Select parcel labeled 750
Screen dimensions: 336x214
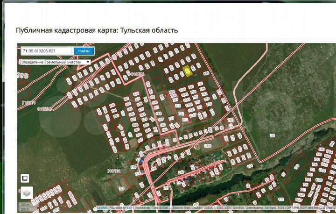pyautogui.click(x=193, y=92)
